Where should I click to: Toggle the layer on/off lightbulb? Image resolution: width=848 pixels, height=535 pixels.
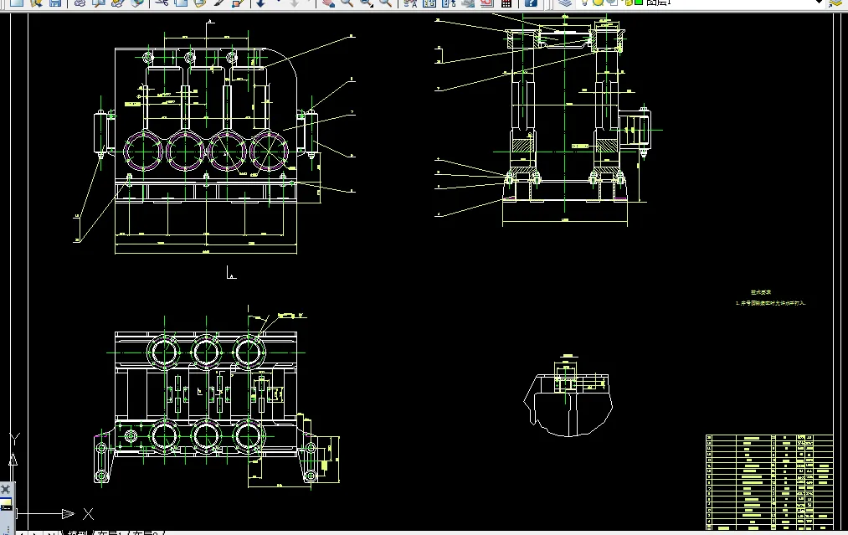click(x=584, y=3)
